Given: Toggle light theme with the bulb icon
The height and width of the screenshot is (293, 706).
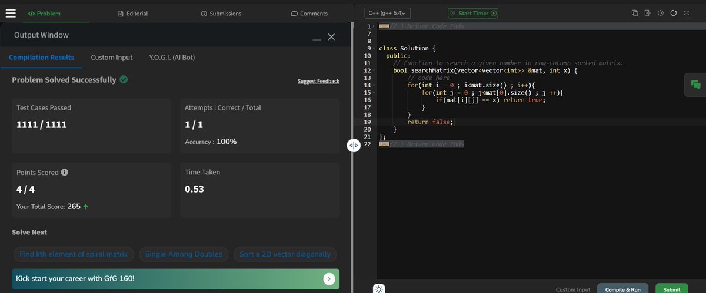Looking at the screenshot, I should click(379, 288).
